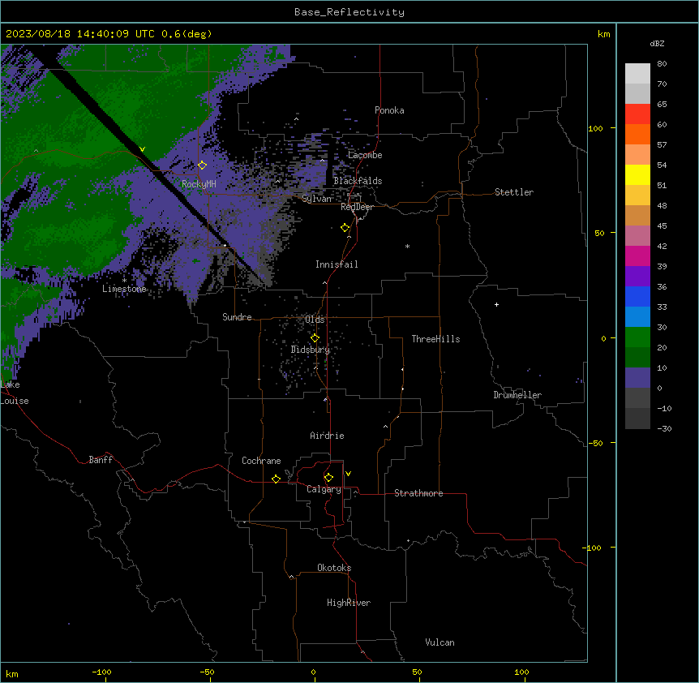Select the Vulcan label
Viewport: 699px width, 683px height.
[440, 642]
